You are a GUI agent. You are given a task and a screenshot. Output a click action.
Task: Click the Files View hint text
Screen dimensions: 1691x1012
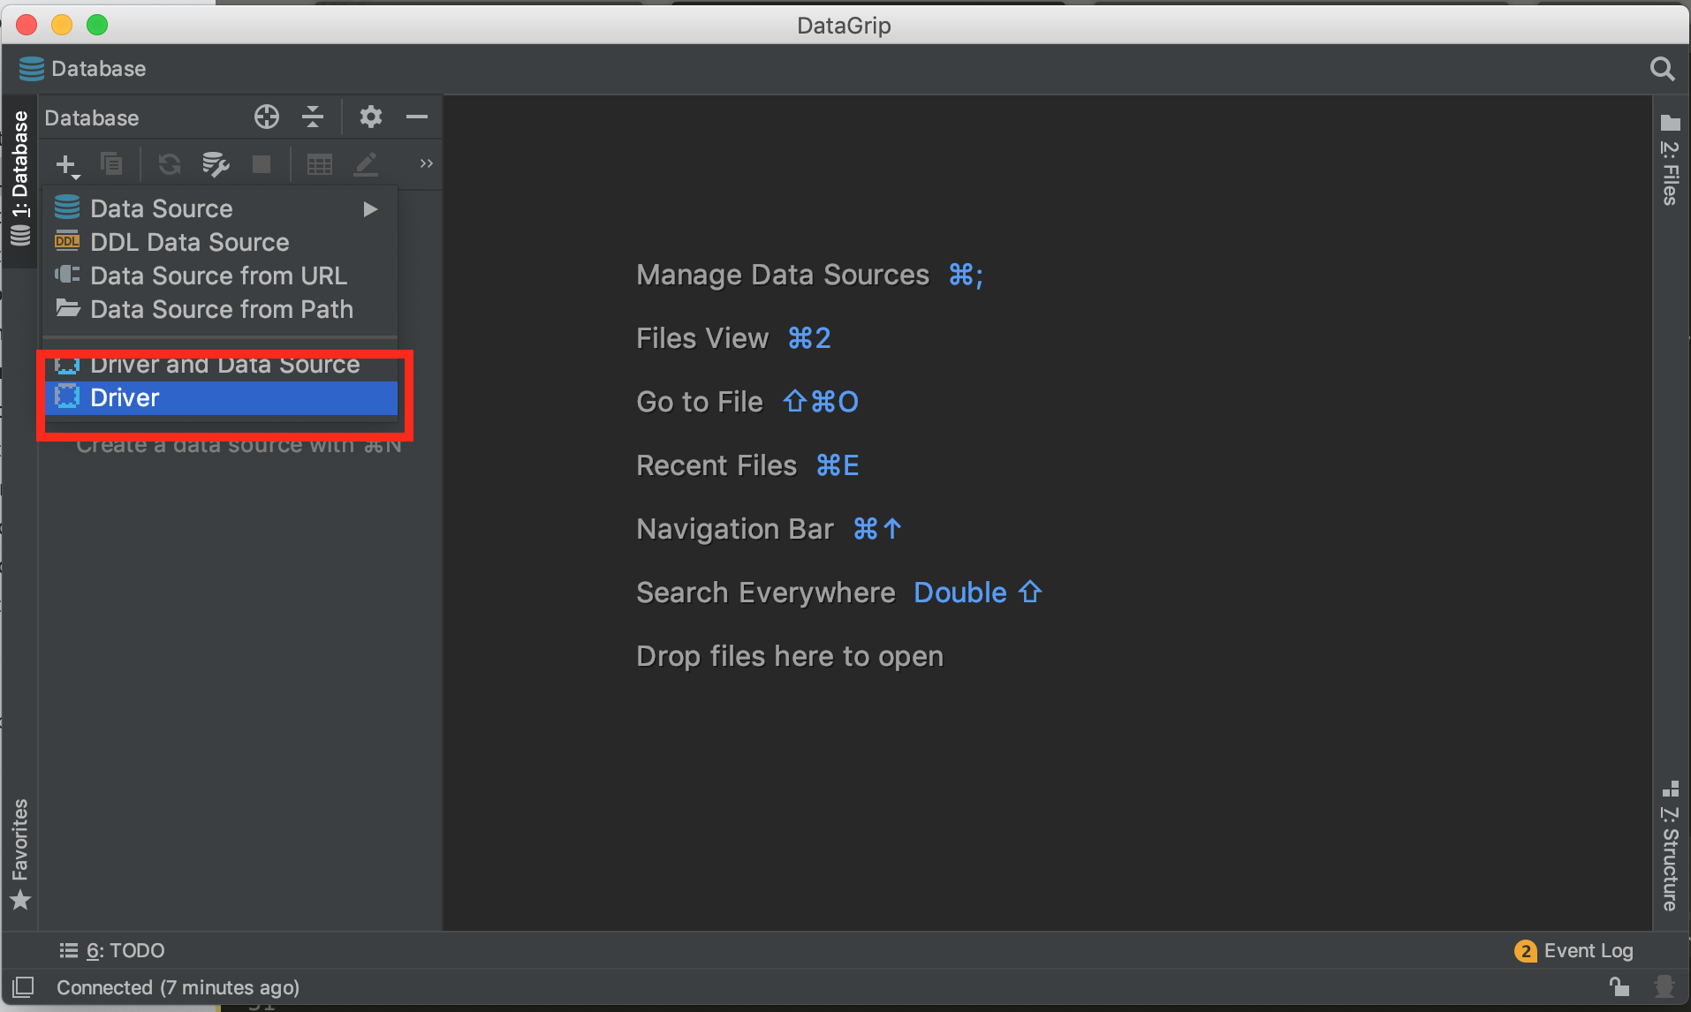coord(702,338)
